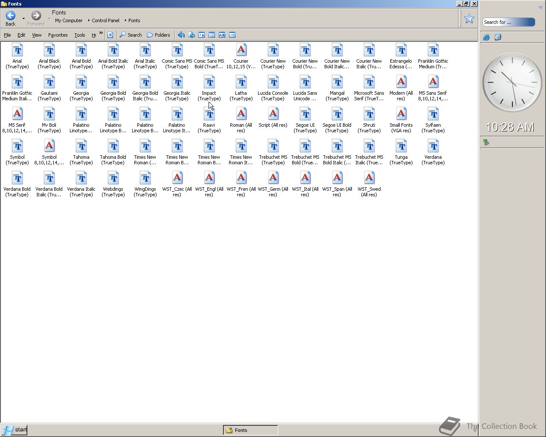This screenshot has width=546, height=437.
Task: Switch to Details view in toolbar
Action: 232,35
